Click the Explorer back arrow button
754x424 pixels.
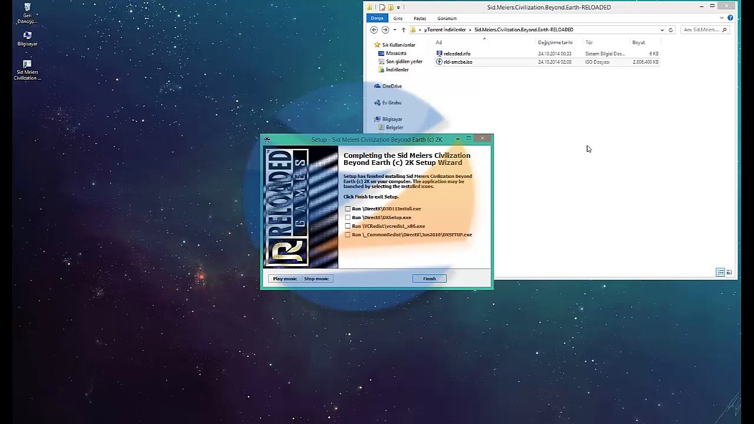coord(374,29)
